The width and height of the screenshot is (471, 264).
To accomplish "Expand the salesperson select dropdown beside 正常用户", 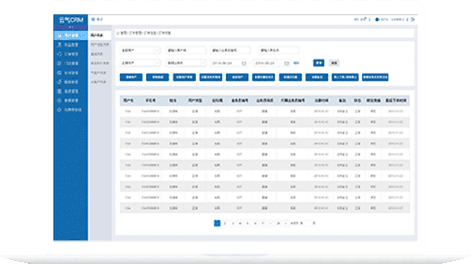I will [186, 63].
